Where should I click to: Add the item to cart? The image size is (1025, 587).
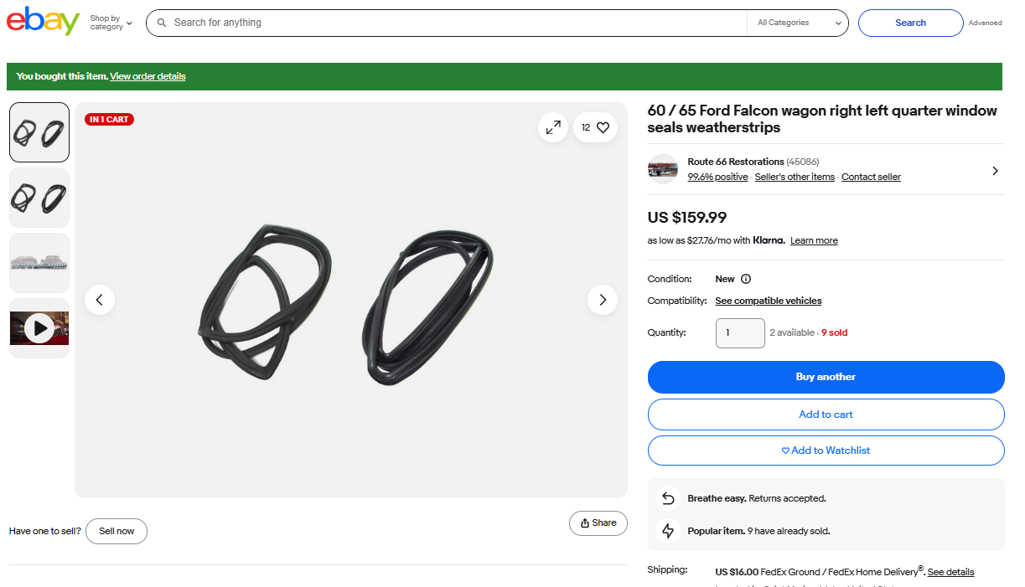pyautogui.click(x=826, y=415)
